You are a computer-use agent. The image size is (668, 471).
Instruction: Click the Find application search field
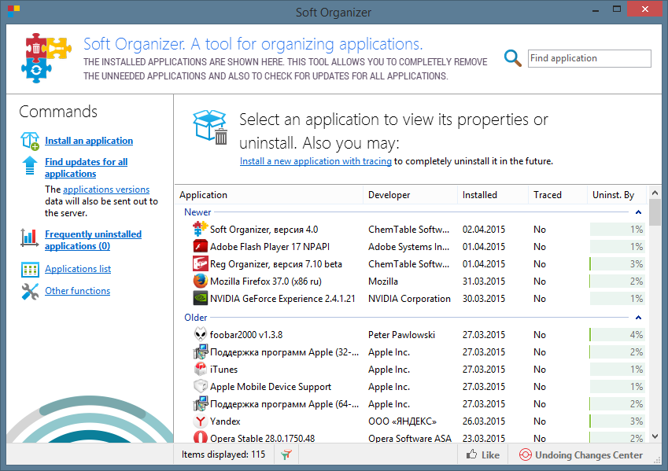tap(589, 58)
